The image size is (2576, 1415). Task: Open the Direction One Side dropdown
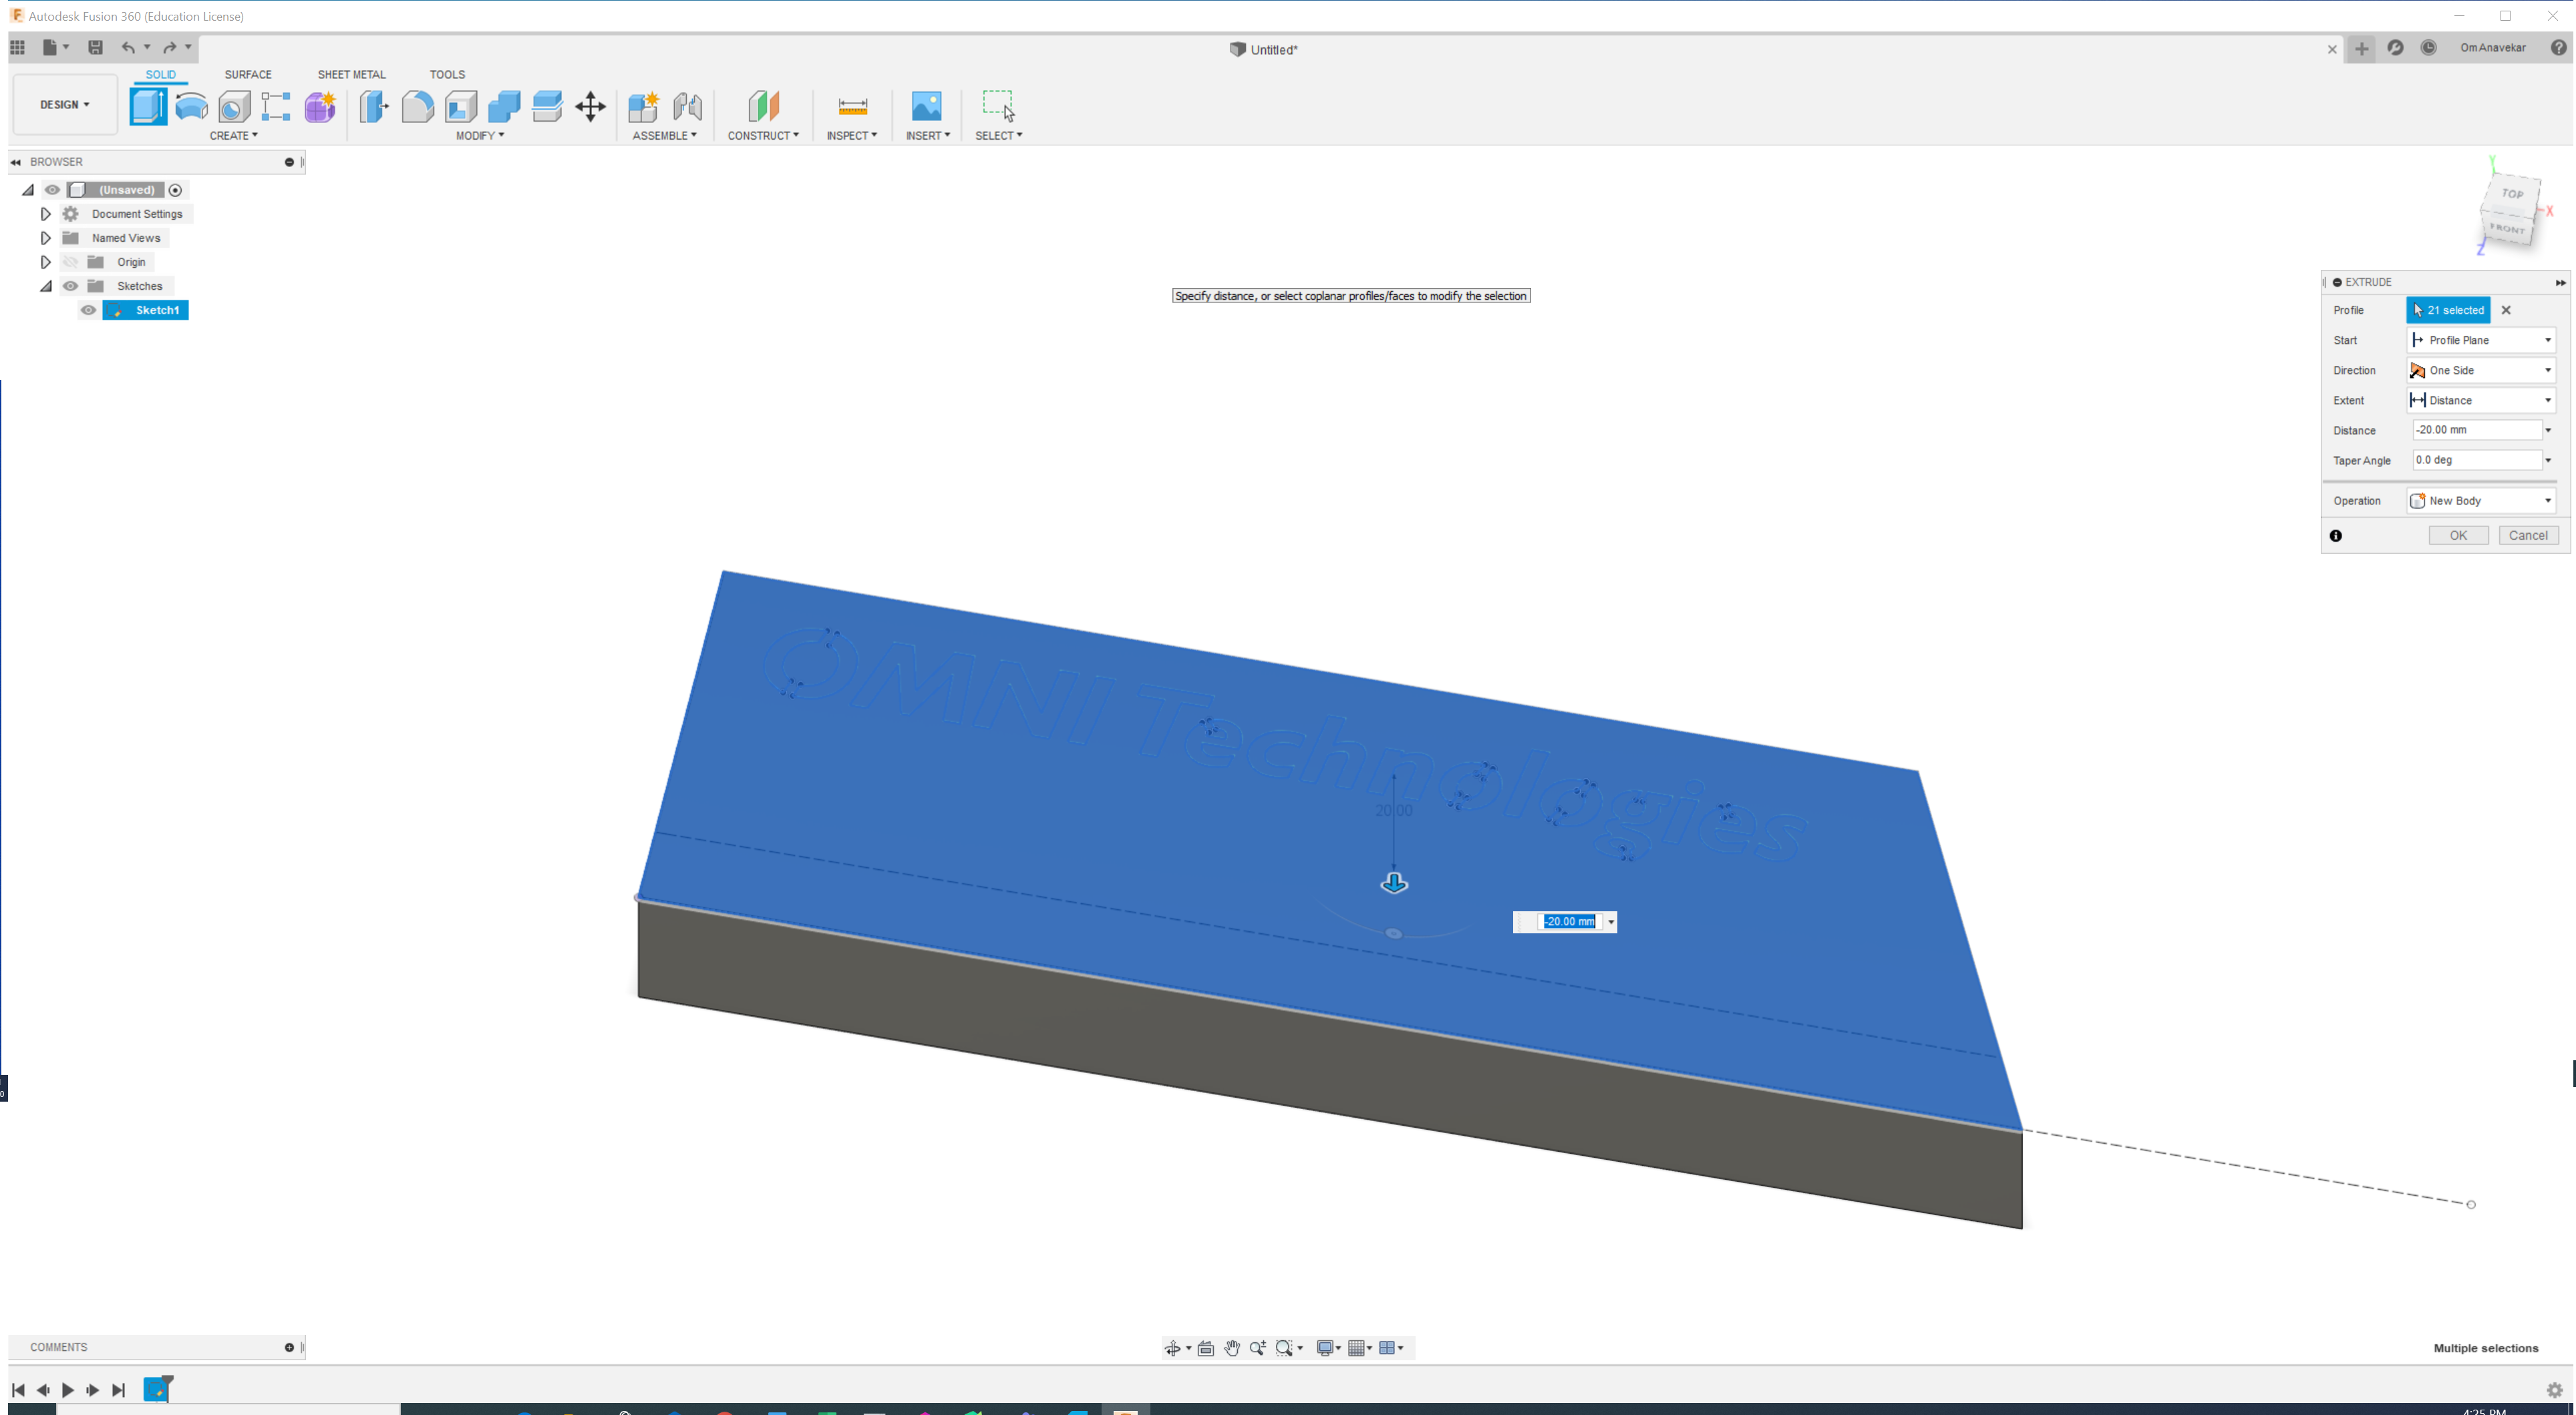pos(2481,370)
